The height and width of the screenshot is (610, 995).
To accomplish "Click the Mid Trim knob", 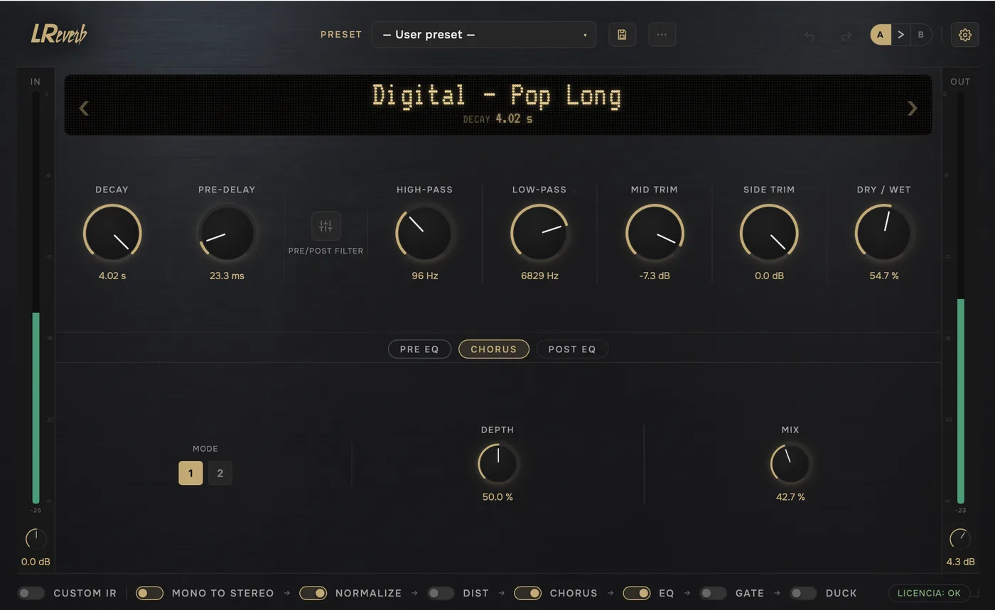I will tap(655, 233).
